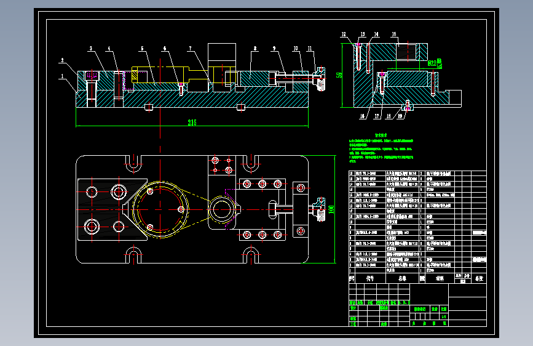Select part balloon number 9

(x=274, y=49)
